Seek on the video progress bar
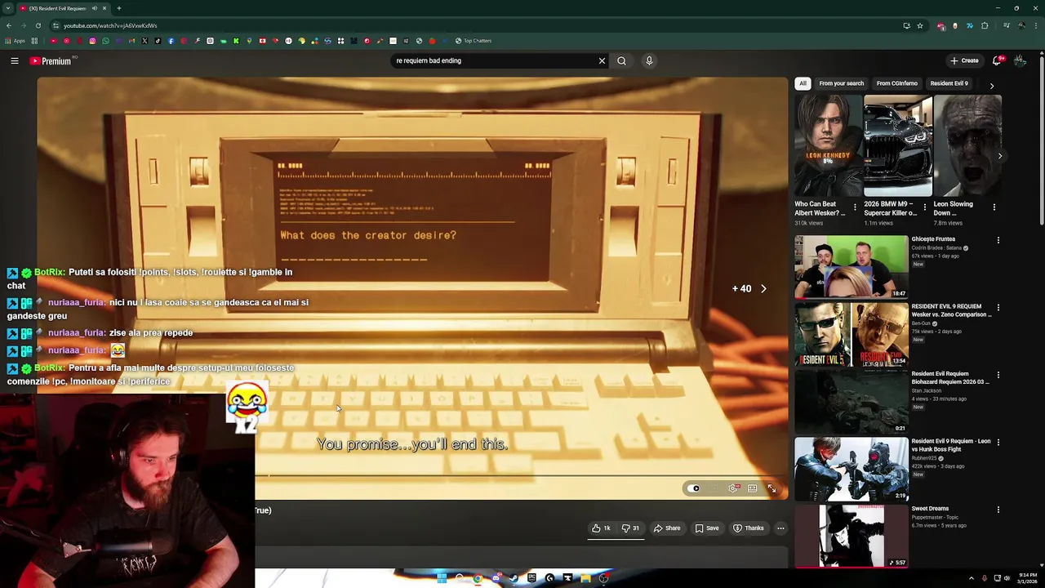This screenshot has width=1045, height=588. point(521,475)
